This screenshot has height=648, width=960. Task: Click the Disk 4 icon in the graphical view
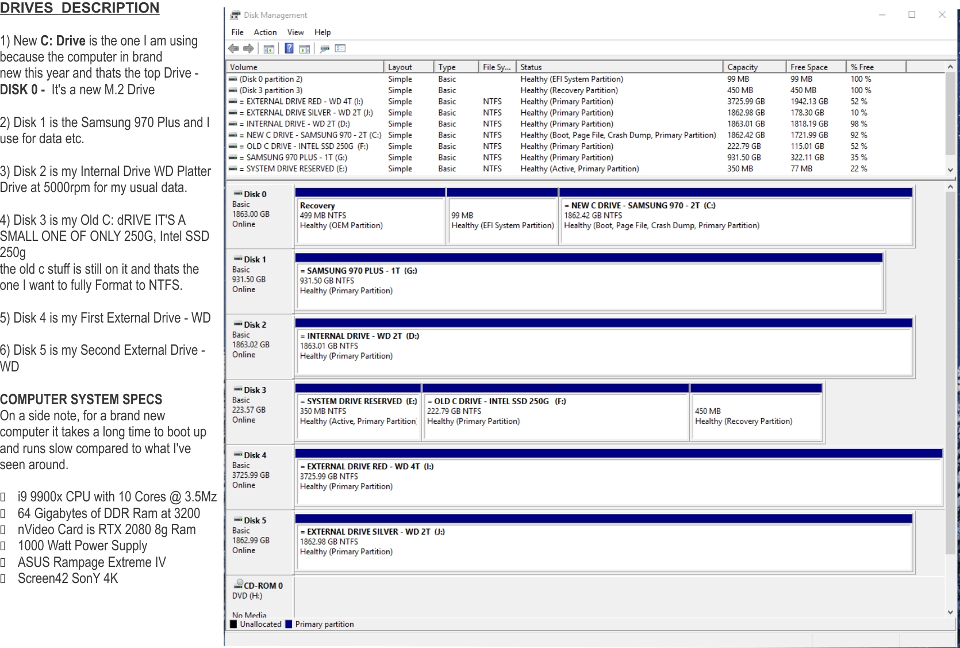tap(237, 455)
